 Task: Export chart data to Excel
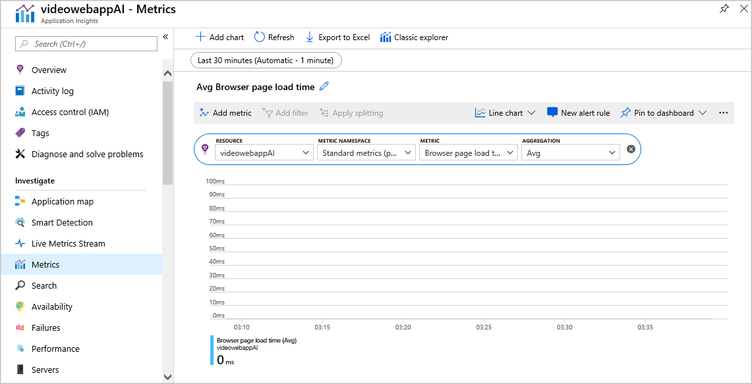[x=337, y=37]
